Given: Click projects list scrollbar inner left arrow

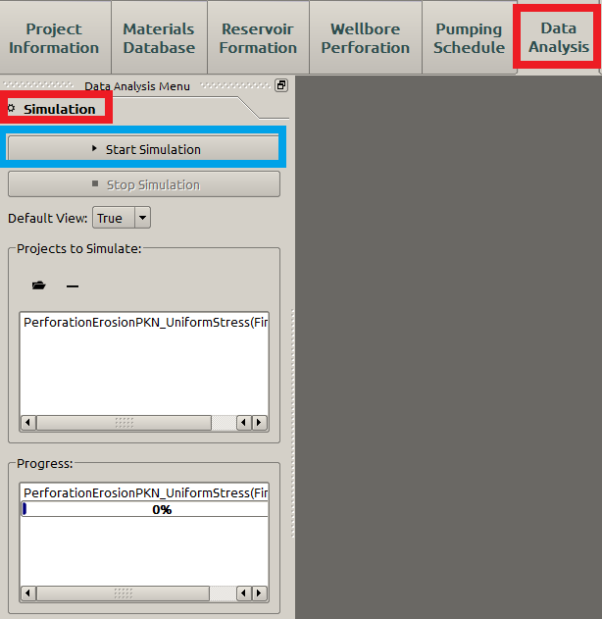Looking at the screenshot, I should (x=244, y=423).
